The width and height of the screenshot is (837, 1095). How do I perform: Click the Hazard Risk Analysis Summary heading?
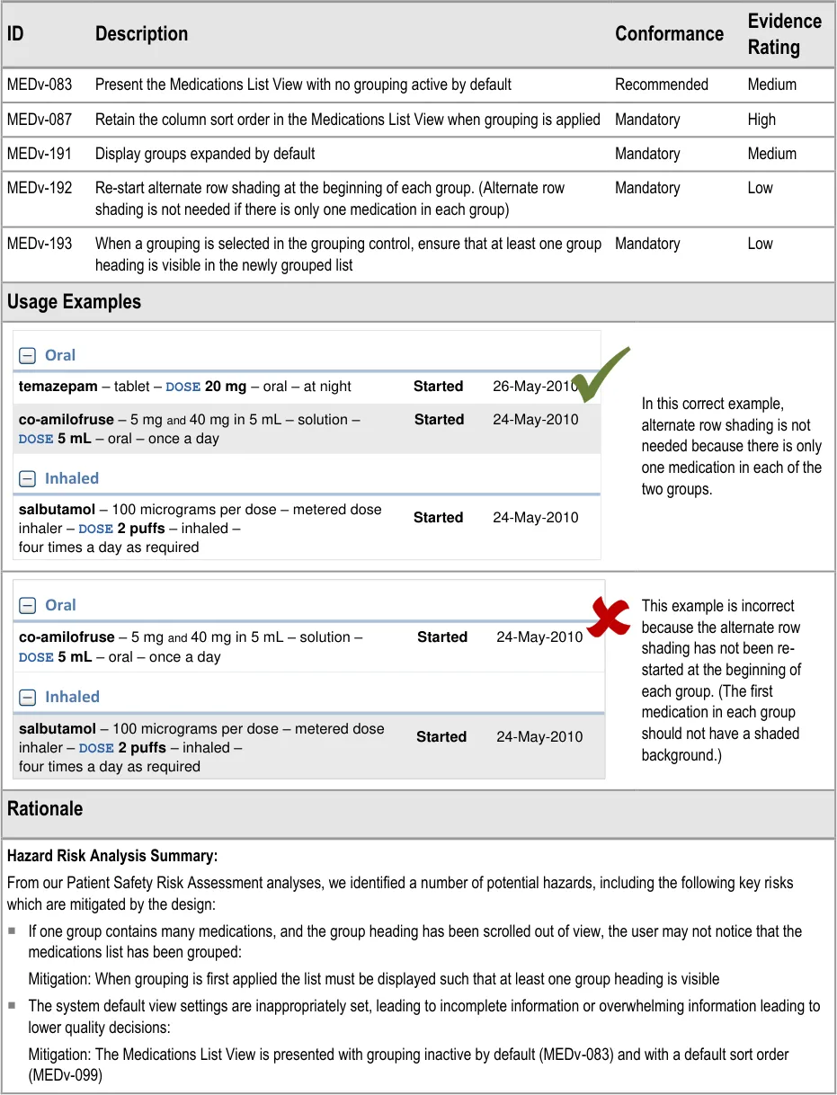pos(112,855)
